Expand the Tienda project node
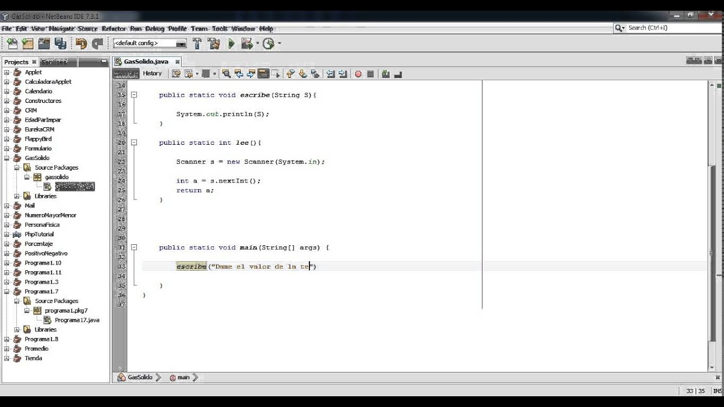724x407 pixels. click(x=7, y=358)
